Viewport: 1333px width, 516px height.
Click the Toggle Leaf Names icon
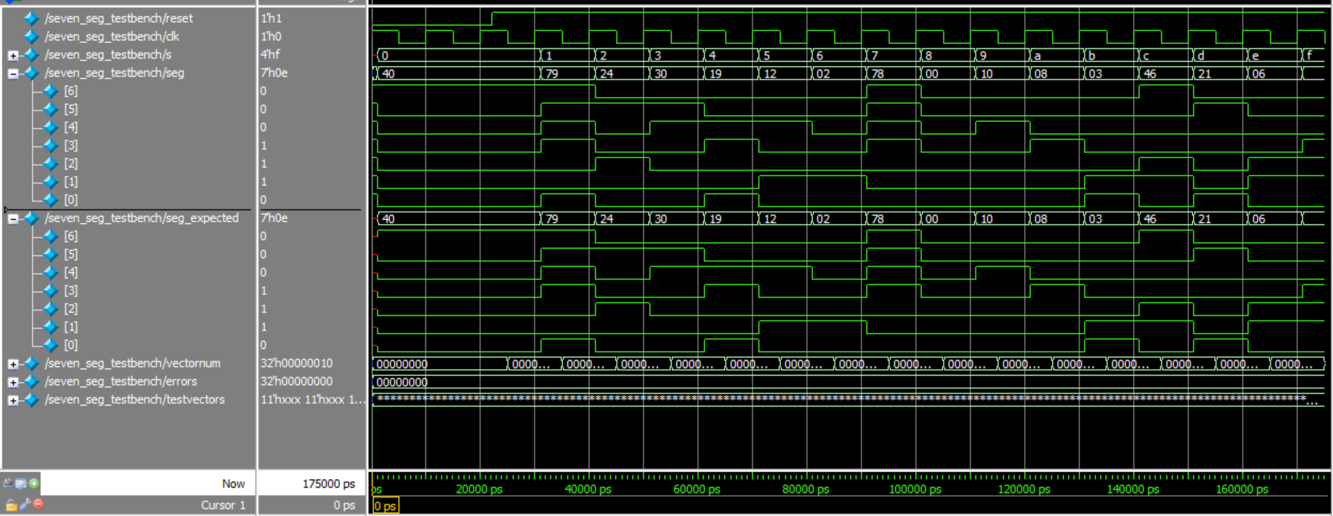[8, 484]
